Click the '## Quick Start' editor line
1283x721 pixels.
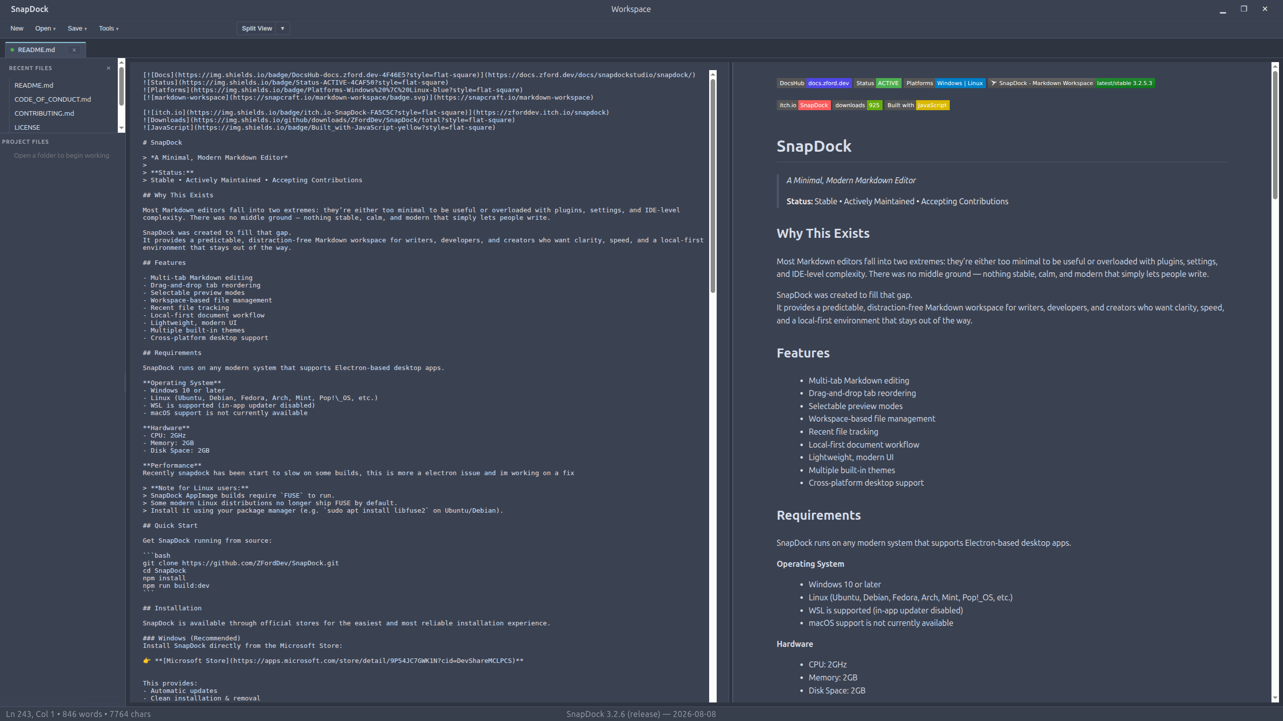tap(170, 526)
